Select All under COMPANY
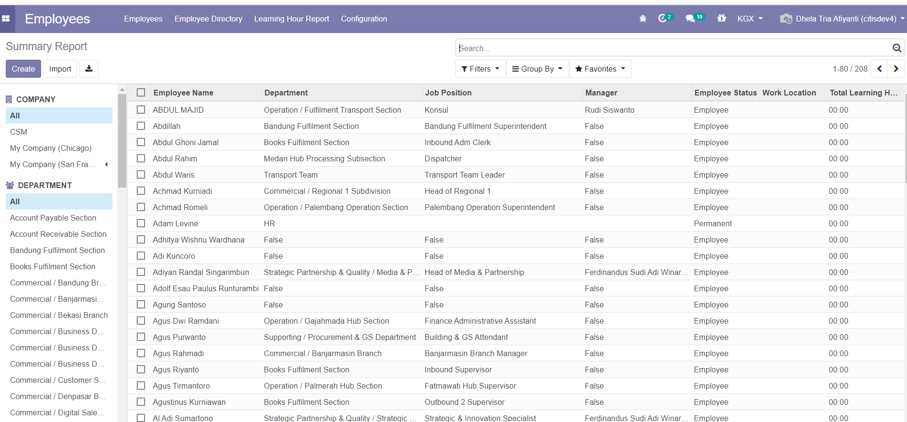This screenshot has height=422, width=907. pyautogui.click(x=59, y=116)
